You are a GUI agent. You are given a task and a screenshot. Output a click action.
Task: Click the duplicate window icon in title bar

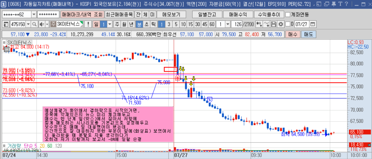pyautogui.click(x=326, y=4)
